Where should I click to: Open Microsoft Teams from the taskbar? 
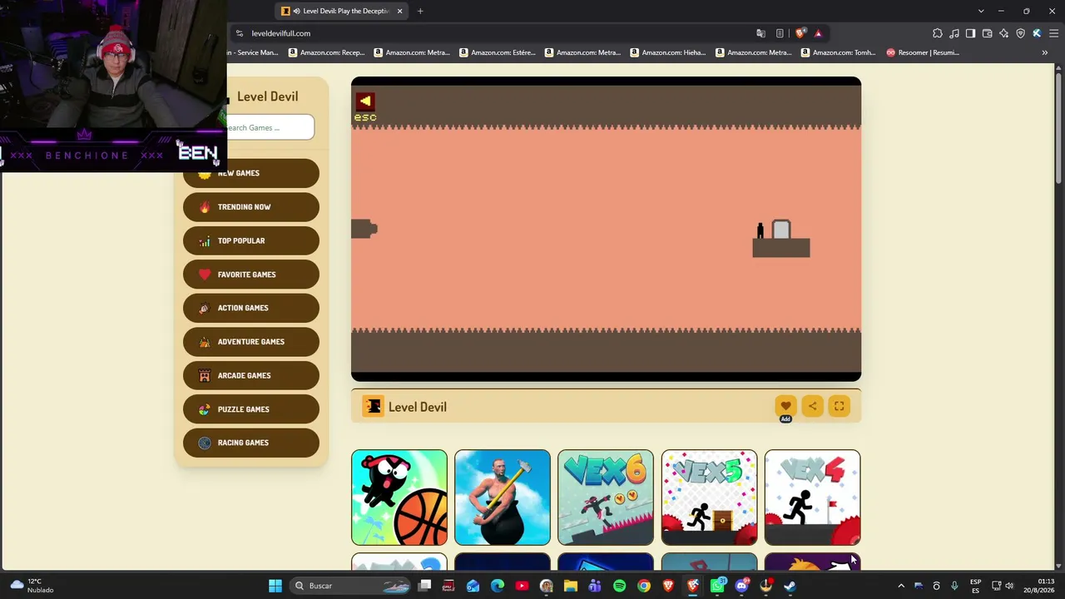[x=595, y=586]
